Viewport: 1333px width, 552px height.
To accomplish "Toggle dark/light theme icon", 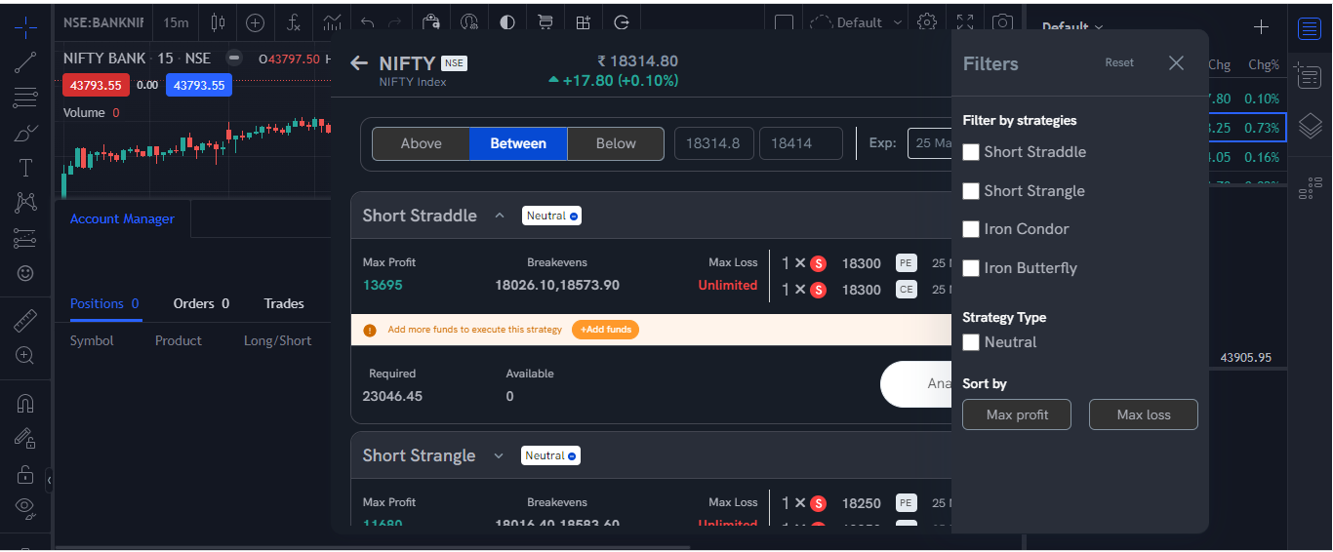I will click(506, 22).
